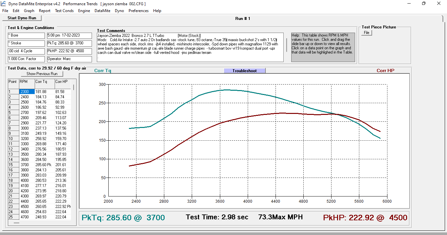Click the Corr Tq column header in table
This screenshot has height=235, width=447.
click(x=44, y=84)
